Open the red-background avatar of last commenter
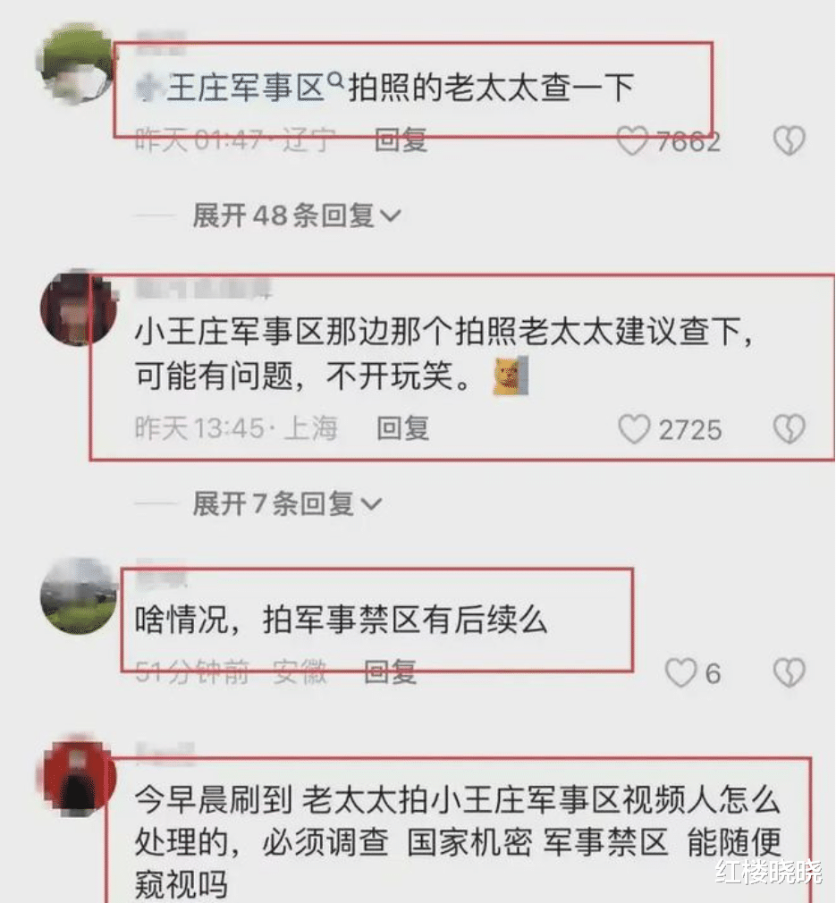This screenshot has width=836, height=903. tap(79, 772)
